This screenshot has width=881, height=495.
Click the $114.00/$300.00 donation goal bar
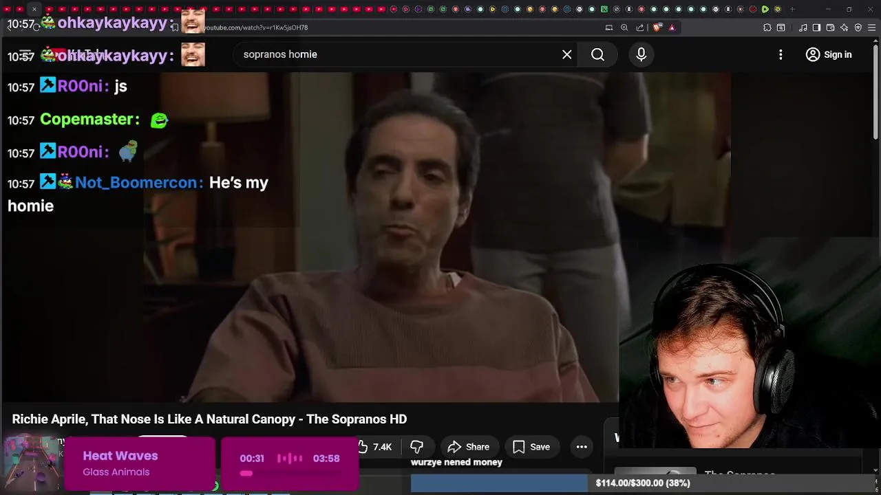coord(644,483)
